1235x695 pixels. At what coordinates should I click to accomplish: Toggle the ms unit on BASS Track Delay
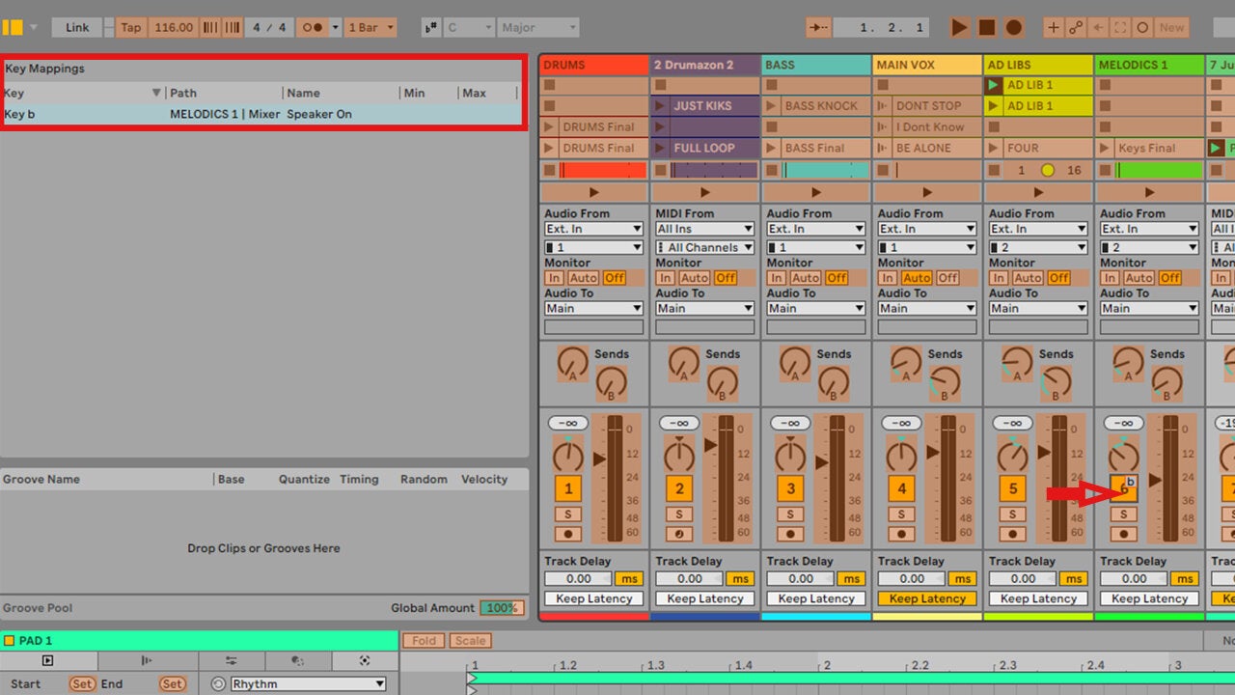(x=851, y=579)
